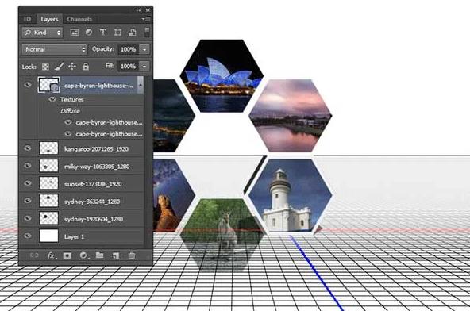Click the lighthouse hexagon image
Screen dimensions: 470x311
[x=290, y=195]
